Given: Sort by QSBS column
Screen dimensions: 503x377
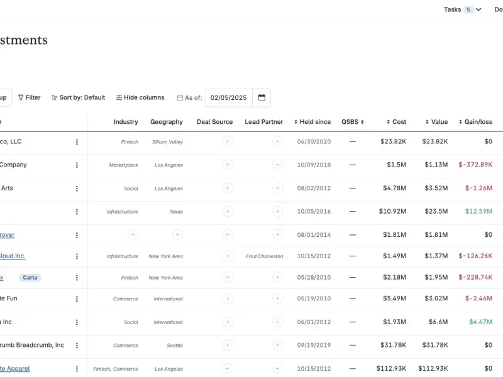Looking at the screenshot, I should pyautogui.click(x=353, y=122).
